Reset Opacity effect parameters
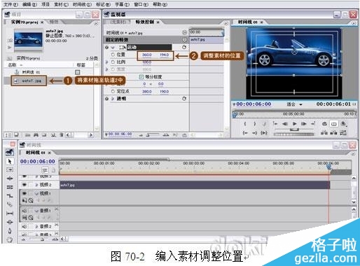 pyautogui.click(x=184, y=99)
